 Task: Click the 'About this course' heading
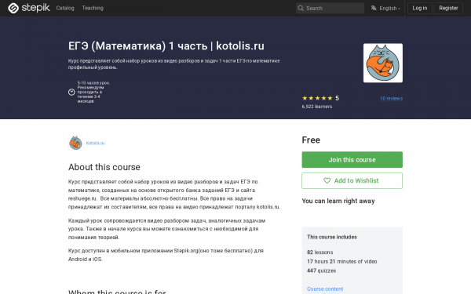click(104, 167)
